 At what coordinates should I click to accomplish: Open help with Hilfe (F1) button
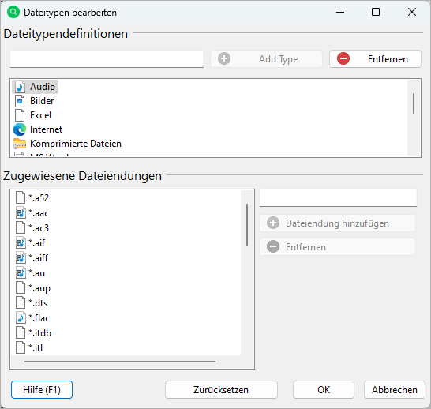(42, 390)
